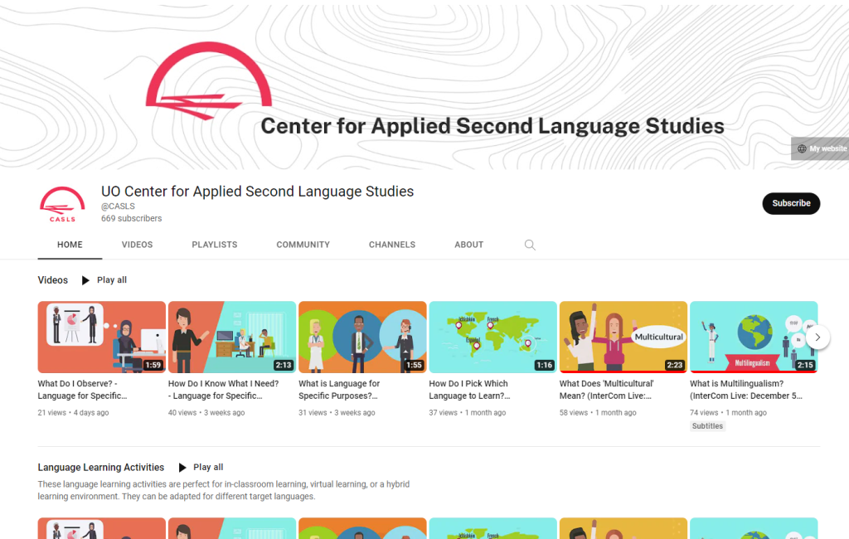The image size is (849, 539).
Task: Subscribe to the CASLS channel
Action: (x=791, y=204)
